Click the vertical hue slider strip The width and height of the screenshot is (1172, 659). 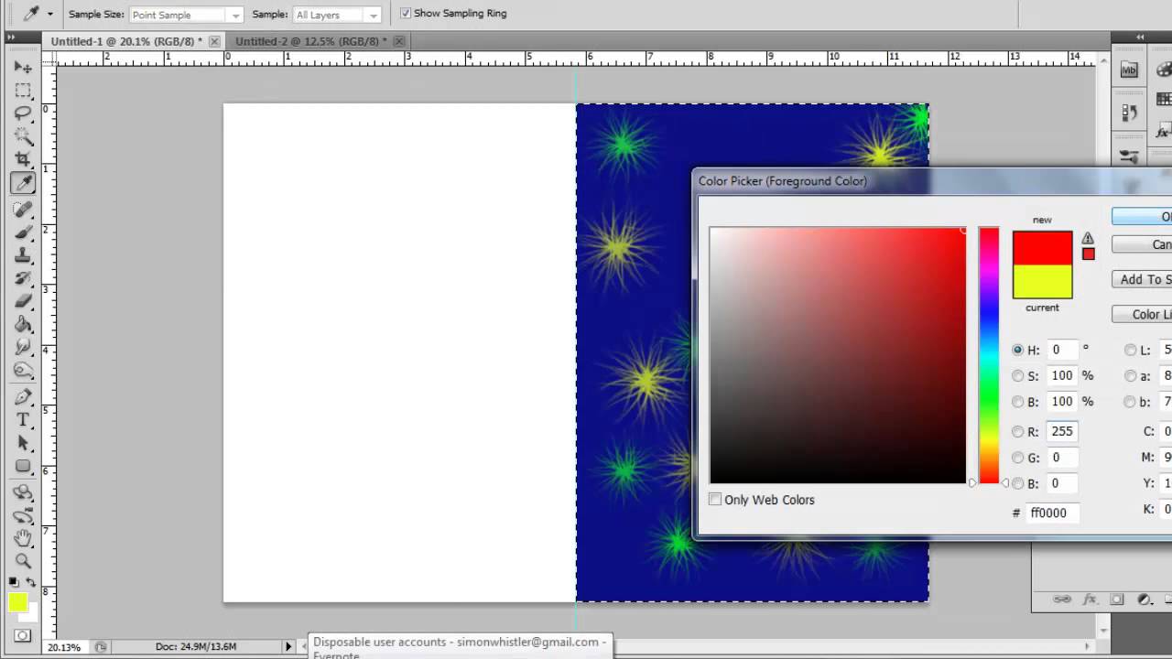(x=989, y=355)
